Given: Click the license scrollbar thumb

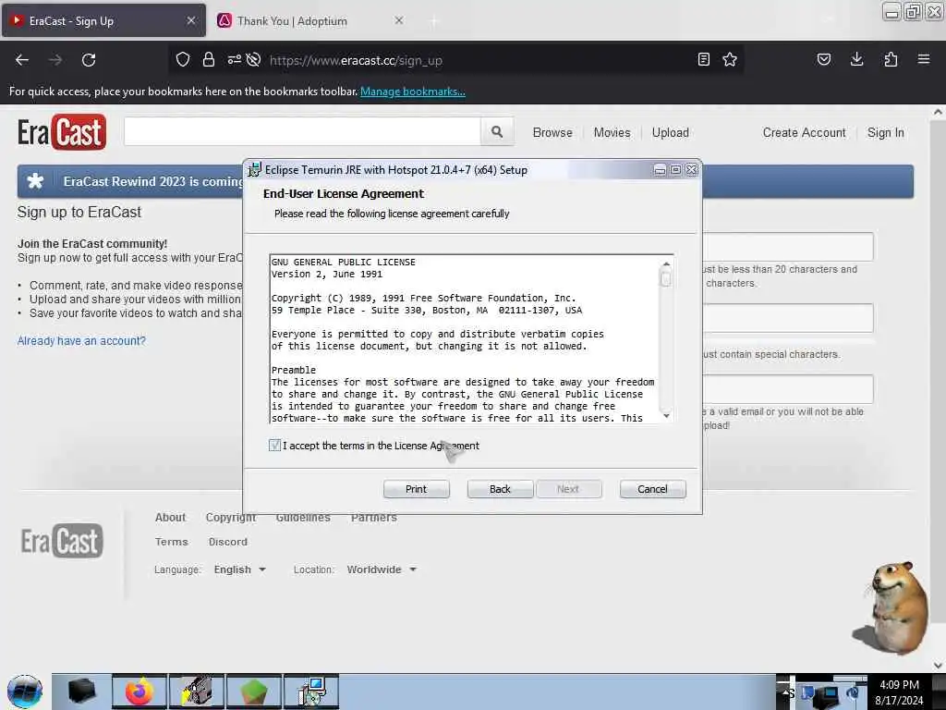Looking at the screenshot, I should [x=666, y=279].
